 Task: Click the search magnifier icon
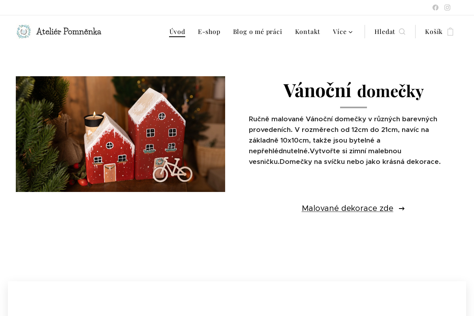402,32
